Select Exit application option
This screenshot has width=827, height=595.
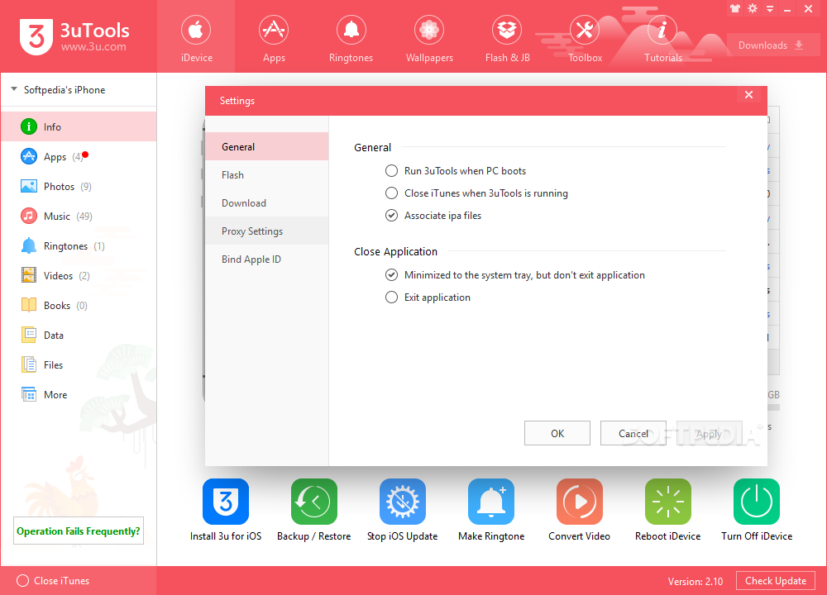pos(391,297)
